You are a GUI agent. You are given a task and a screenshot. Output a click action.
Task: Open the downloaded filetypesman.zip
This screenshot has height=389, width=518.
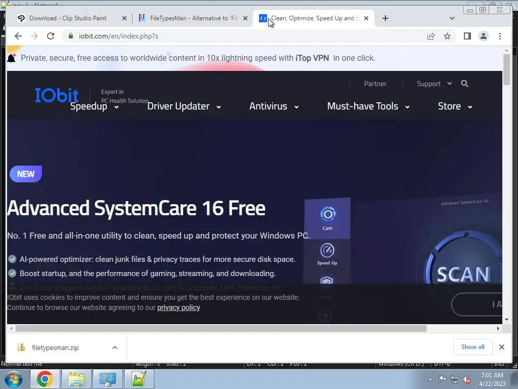click(55, 347)
